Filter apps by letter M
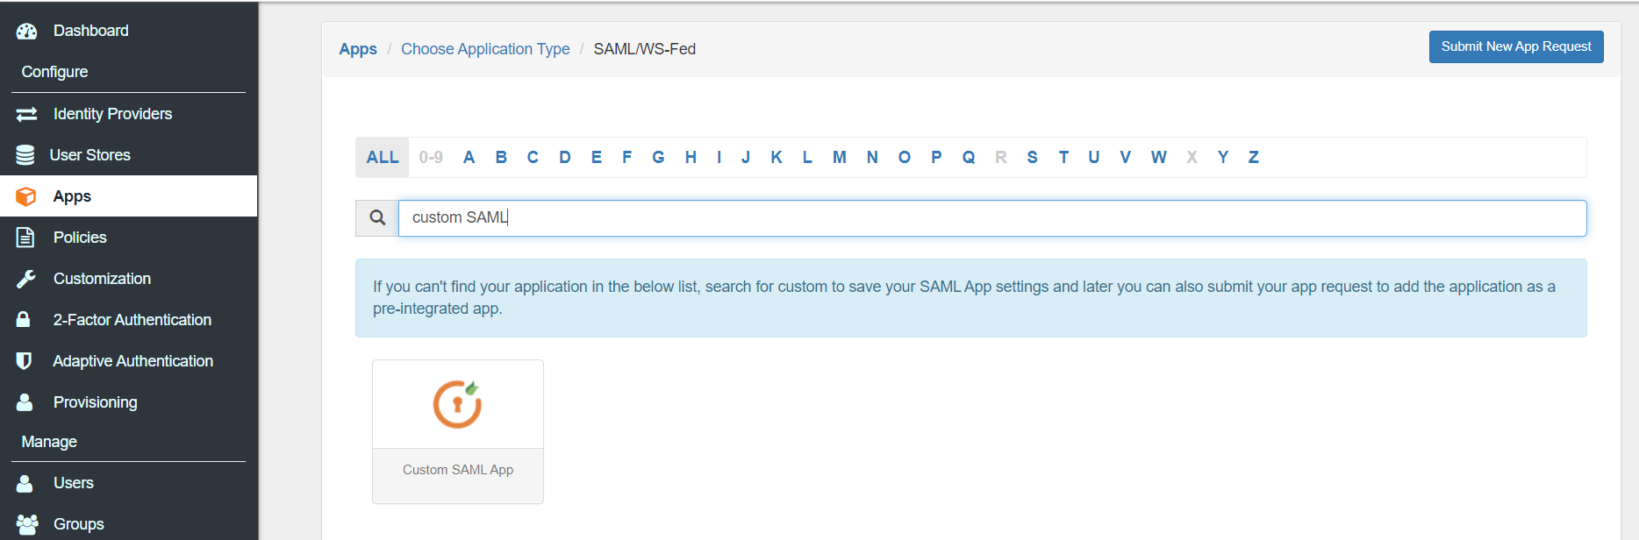Screen dimensions: 1639x540 pos(839,158)
